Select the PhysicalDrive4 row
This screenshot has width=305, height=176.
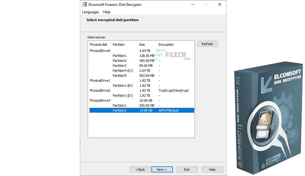pyautogui.click(x=142, y=100)
